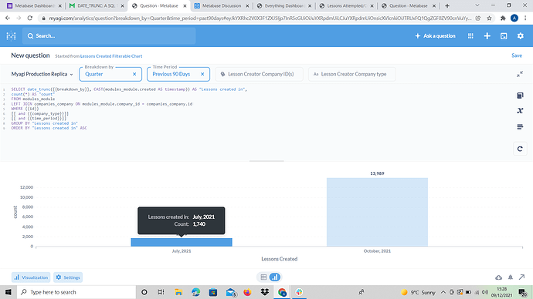Set an alert with bell icon

[x=511, y=277]
